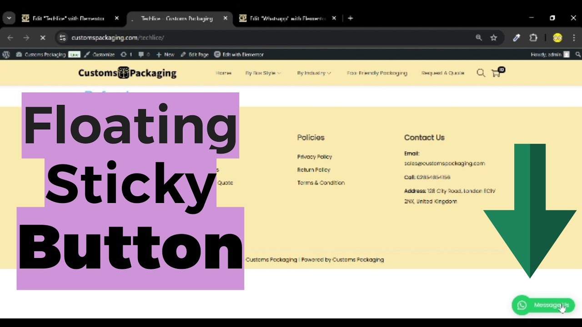Open the Howdy, admin account menu

[550, 54]
